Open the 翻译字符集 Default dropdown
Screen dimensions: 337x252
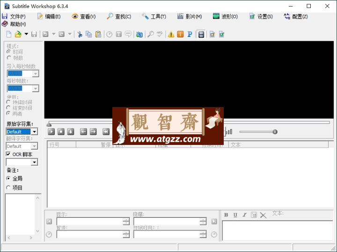click(x=34, y=146)
